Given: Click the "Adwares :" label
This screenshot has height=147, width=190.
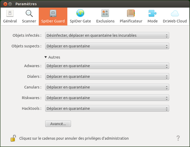Looking at the screenshot, I should [x=33, y=66].
